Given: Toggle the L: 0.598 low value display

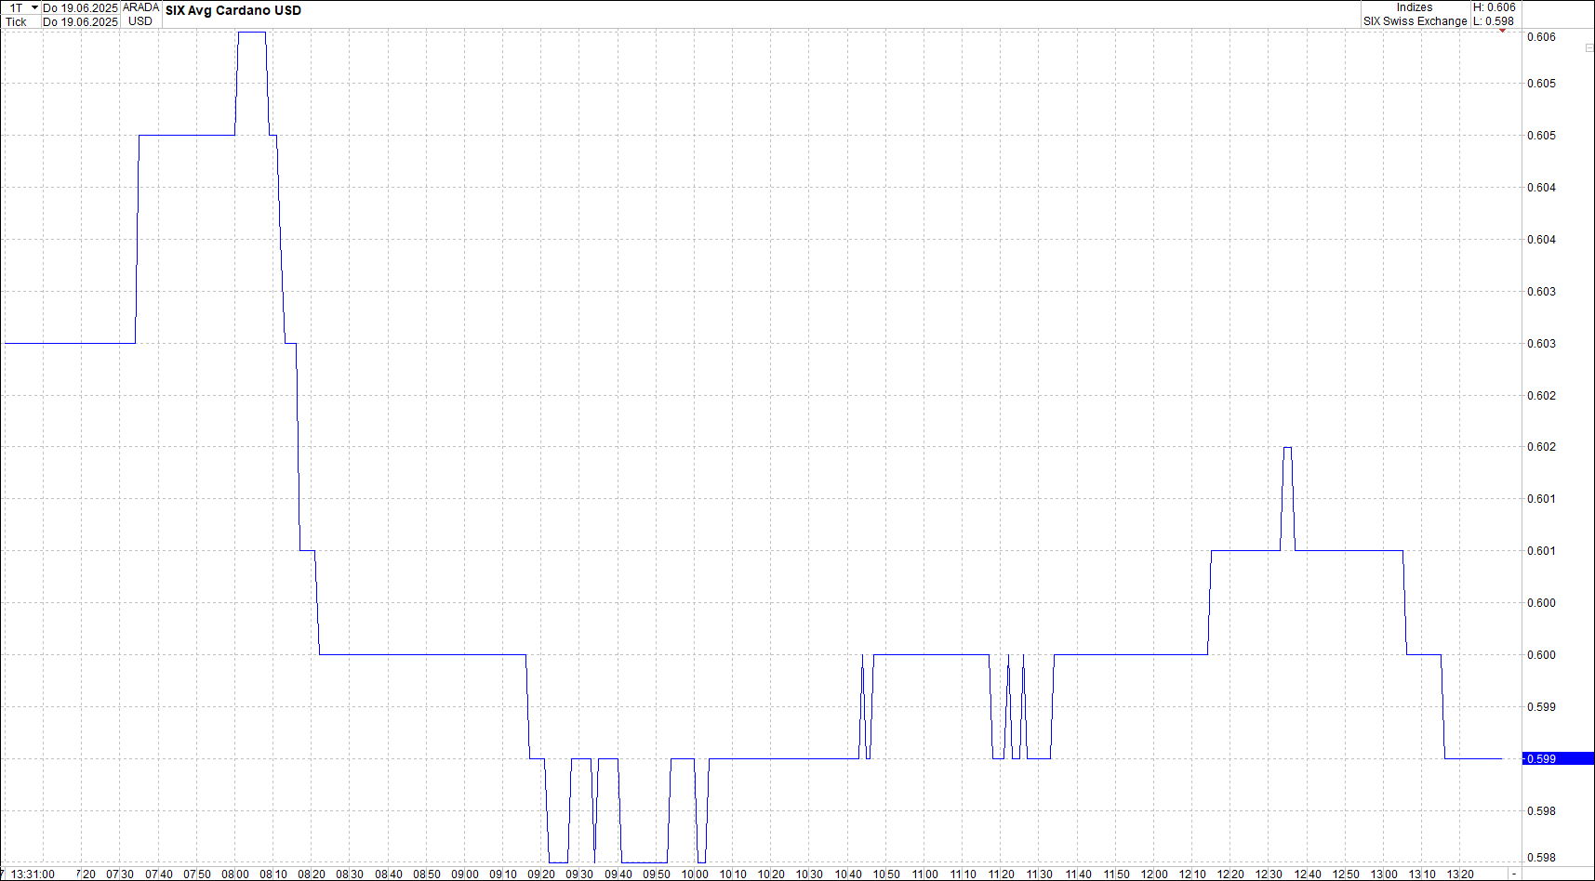Looking at the screenshot, I should [1495, 20].
